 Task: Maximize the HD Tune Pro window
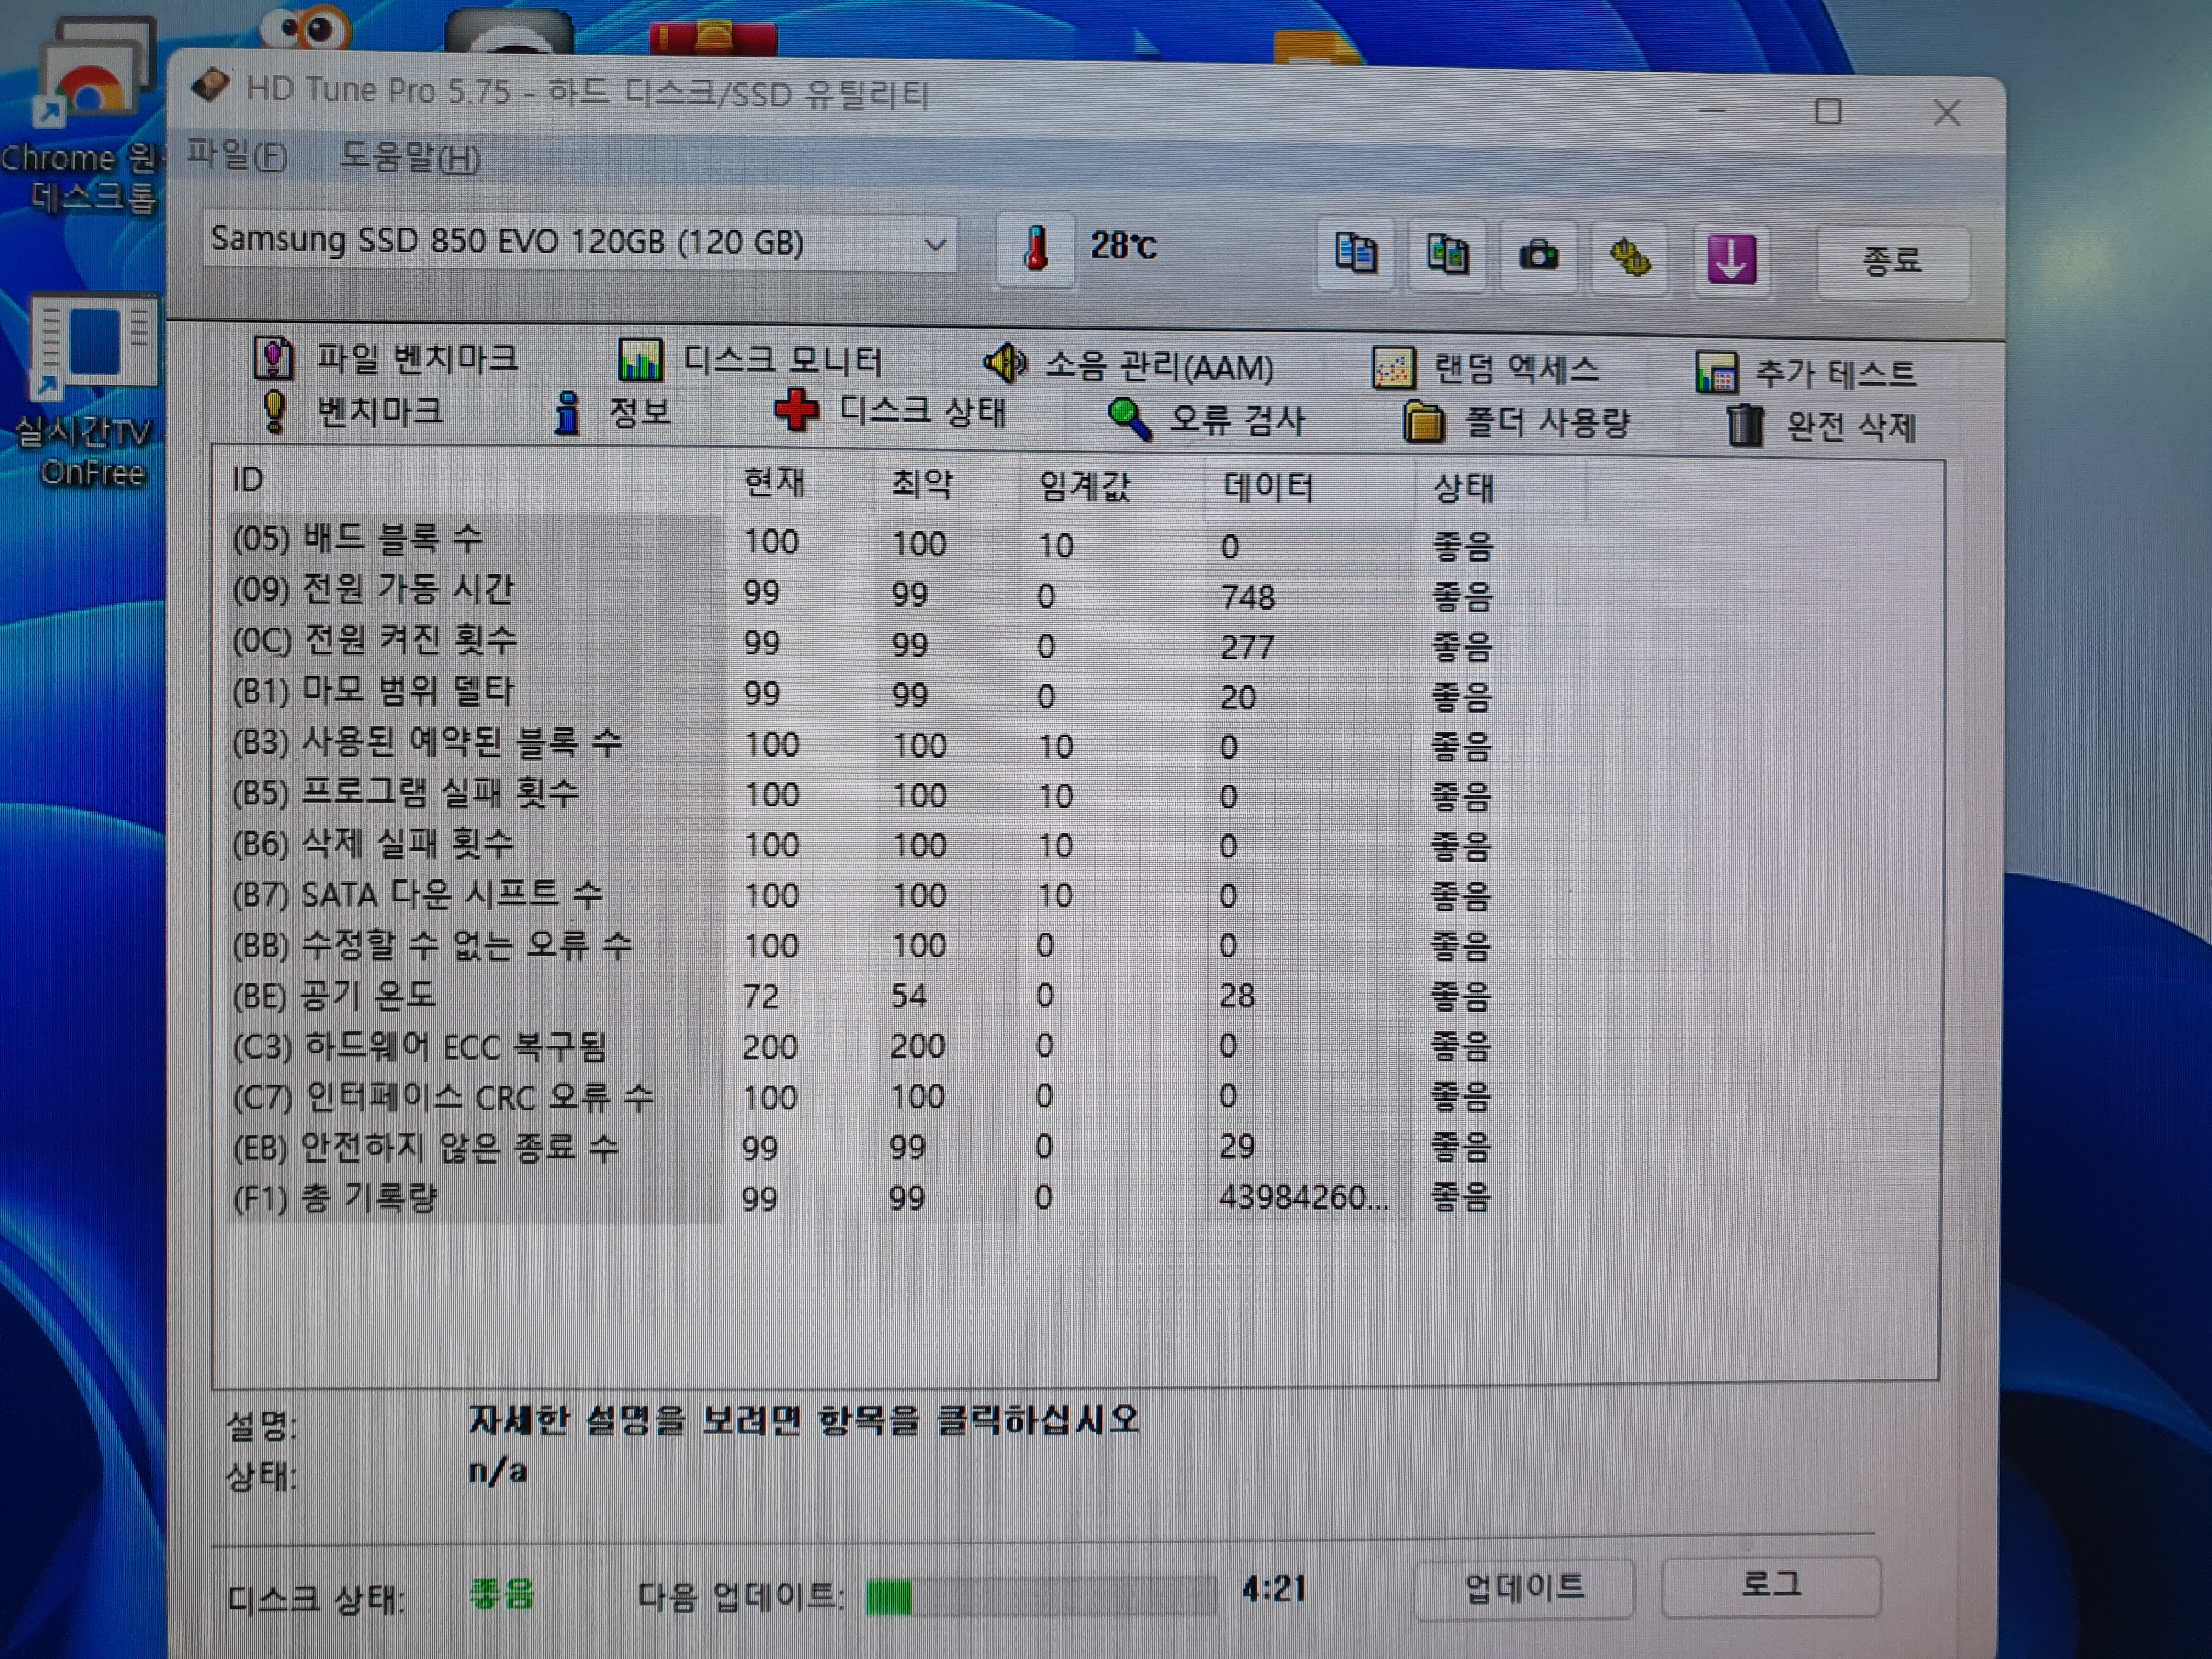[1828, 111]
